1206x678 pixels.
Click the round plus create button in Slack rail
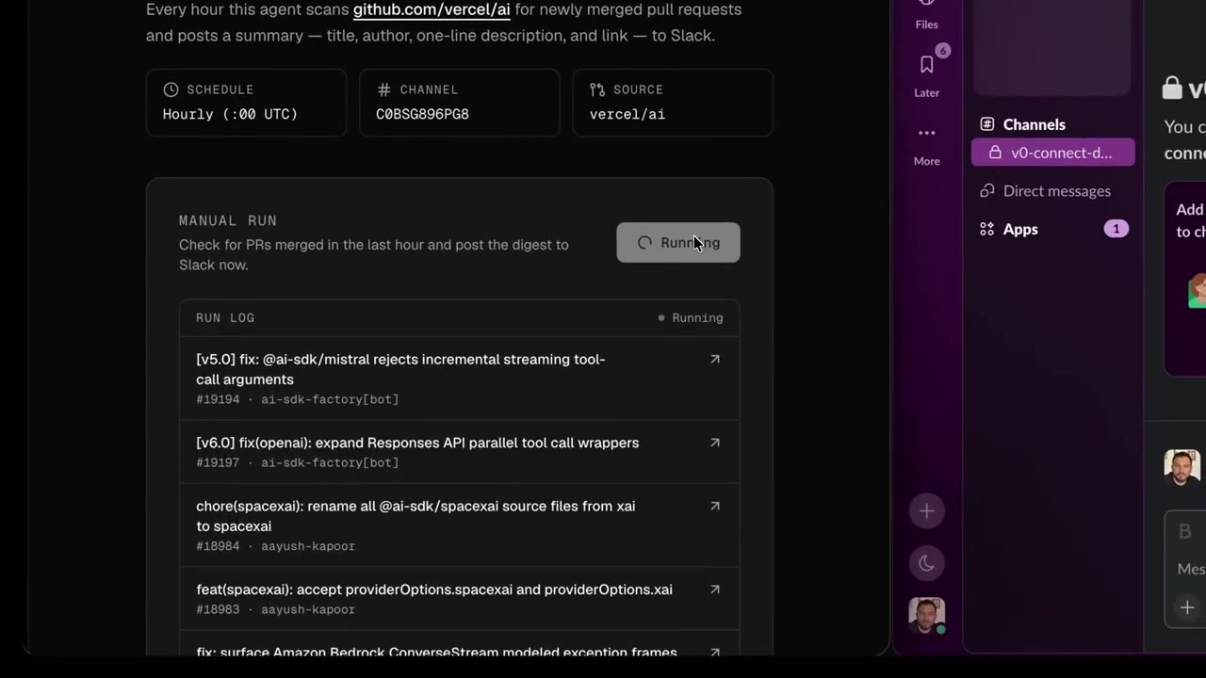927,511
